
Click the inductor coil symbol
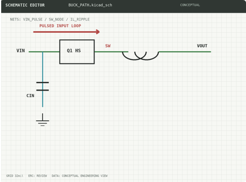point(141,56)
